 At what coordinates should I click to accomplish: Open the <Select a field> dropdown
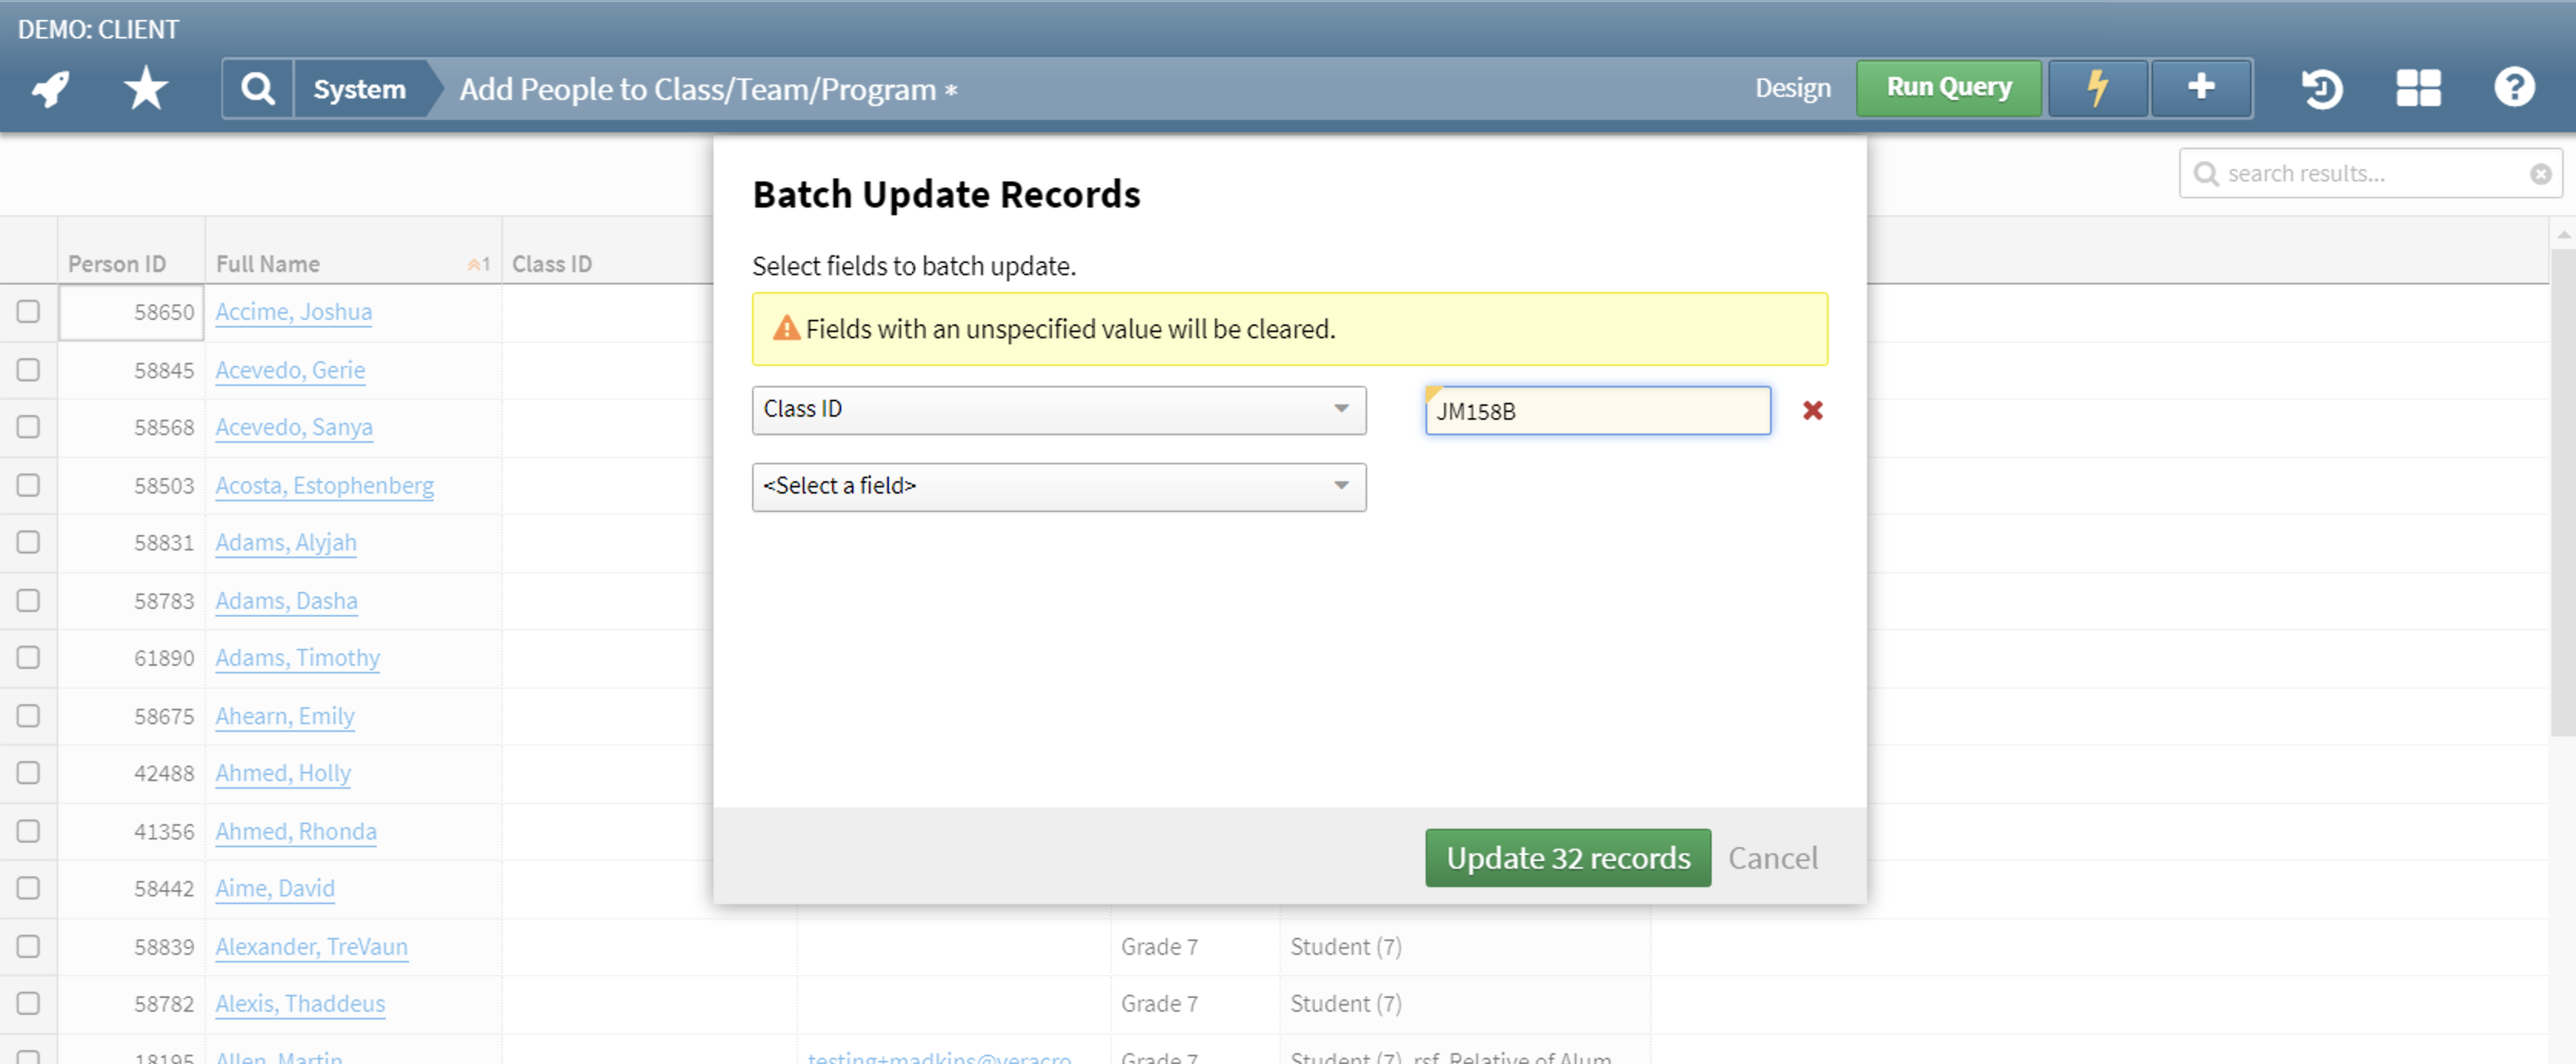click(1058, 487)
